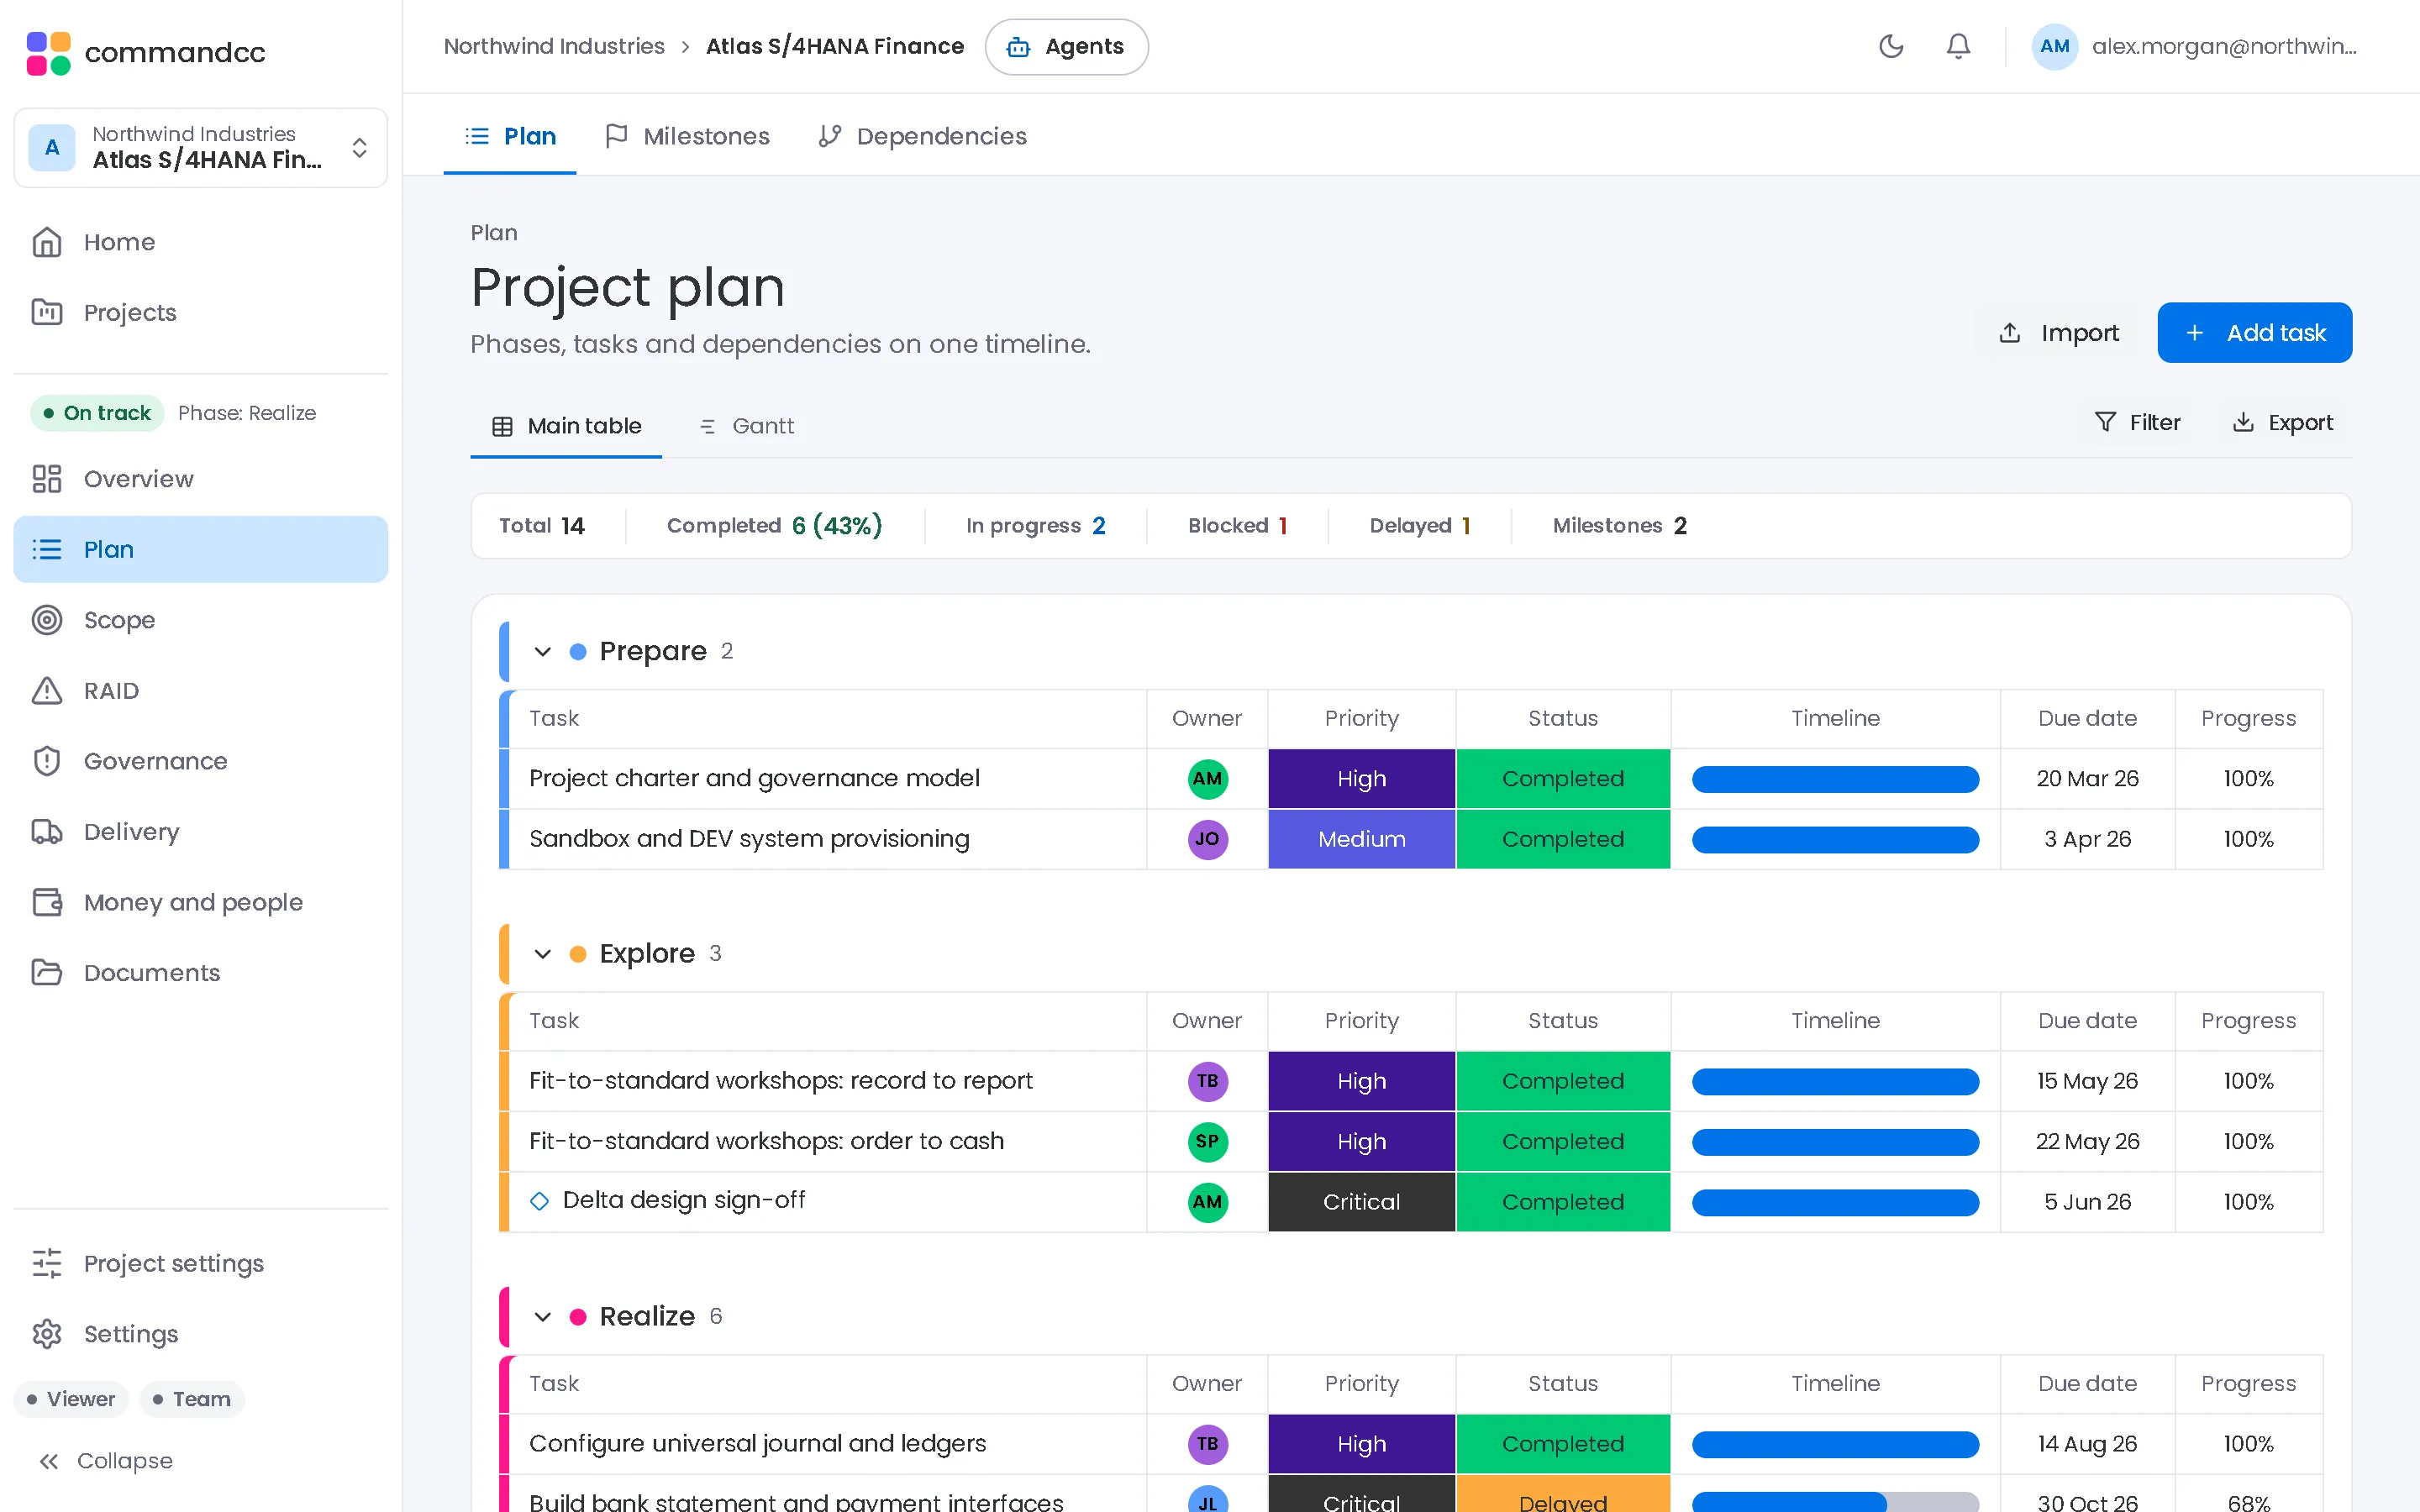
Task: Switch to the Plan top tab
Action: pyautogui.click(x=510, y=136)
